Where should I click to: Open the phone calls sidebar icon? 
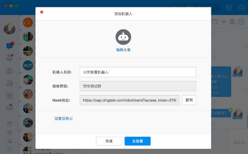[x=10, y=71]
